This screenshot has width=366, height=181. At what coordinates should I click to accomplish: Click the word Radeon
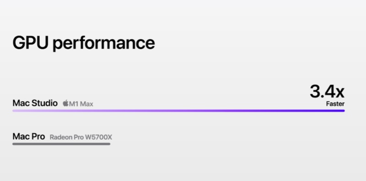pyautogui.click(x=61, y=137)
